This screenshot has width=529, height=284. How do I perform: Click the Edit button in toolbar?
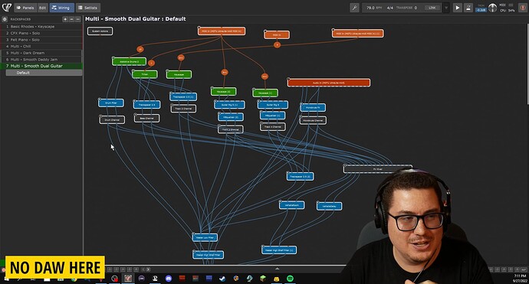pyautogui.click(x=42, y=8)
